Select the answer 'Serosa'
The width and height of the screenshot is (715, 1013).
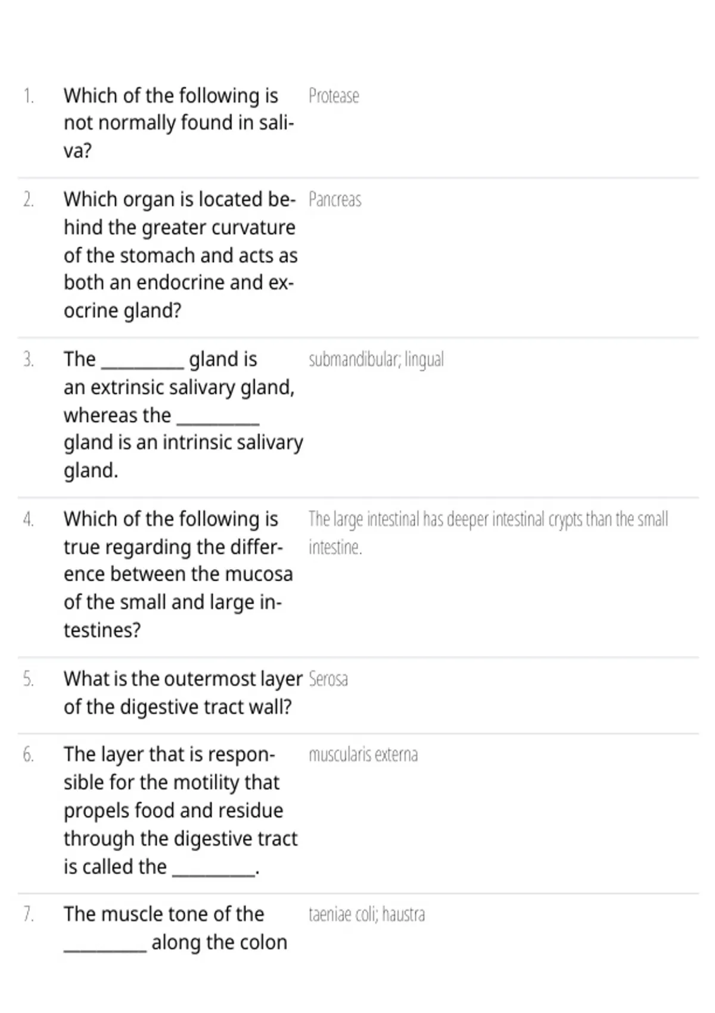(x=328, y=679)
